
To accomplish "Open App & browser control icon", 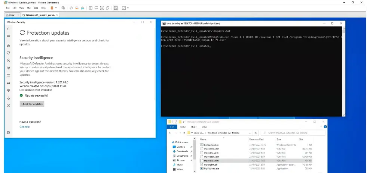I will pyautogui.click(x=9, y=75).
